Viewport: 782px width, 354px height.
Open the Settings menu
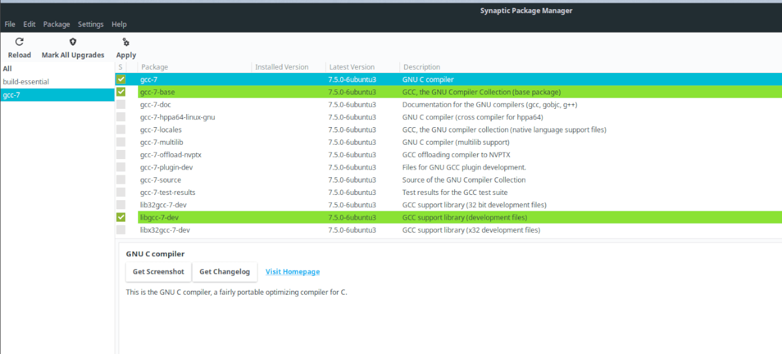pyautogui.click(x=91, y=24)
